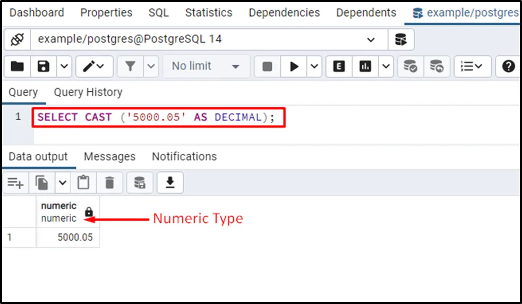
Task: Click the Stop query square icon
Action: click(x=268, y=66)
